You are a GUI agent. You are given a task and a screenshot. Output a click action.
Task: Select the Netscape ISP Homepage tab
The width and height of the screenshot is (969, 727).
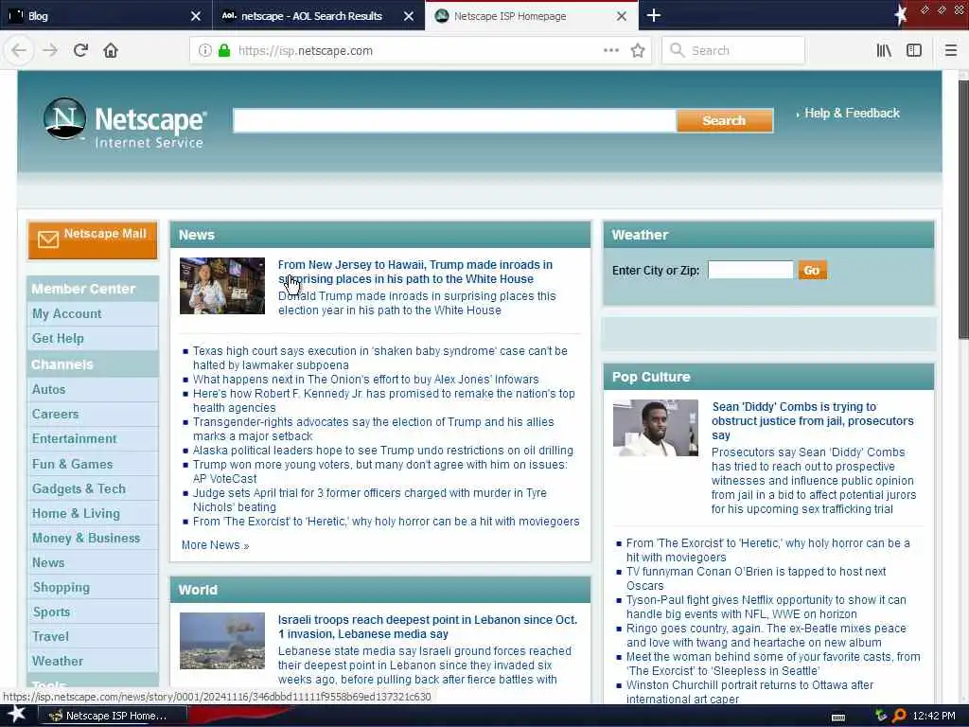point(532,15)
